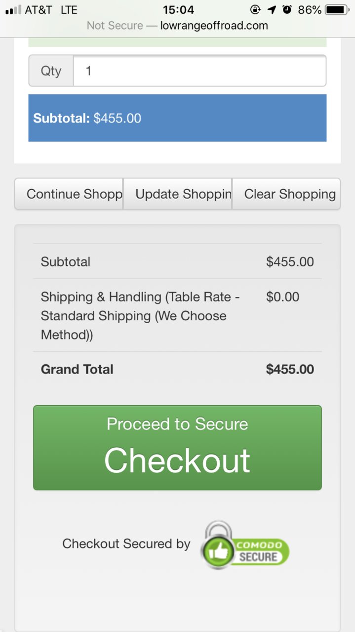The height and width of the screenshot is (632, 355).
Task: Tap the Comodo Secure padlock badge
Action: tap(245, 545)
